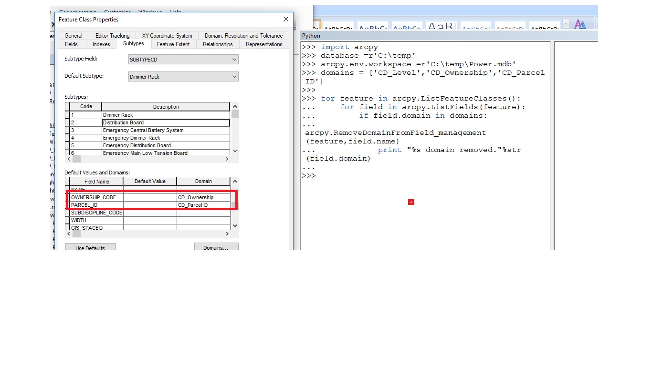Select the Distribution Board subtype row

(143, 122)
